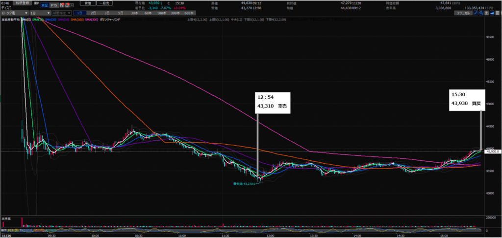Click the 12:54 空売 annotation box
The width and height of the screenshot is (502, 238).
pos(273,103)
